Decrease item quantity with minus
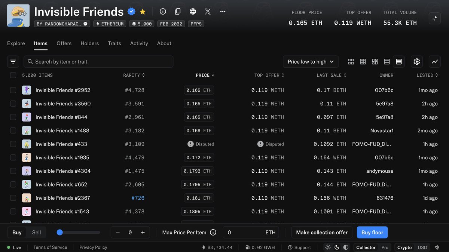The image size is (449, 252). coord(118,233)
